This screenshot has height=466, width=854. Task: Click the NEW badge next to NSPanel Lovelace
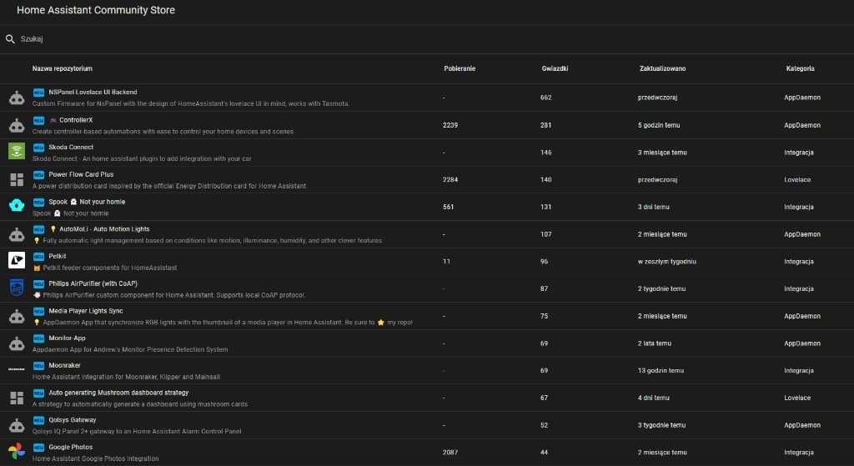coord(38,93)
